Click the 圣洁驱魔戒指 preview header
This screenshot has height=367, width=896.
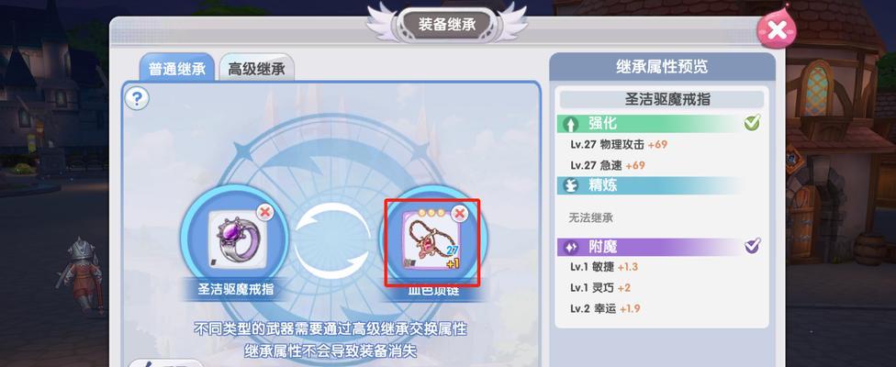point(662,99)
